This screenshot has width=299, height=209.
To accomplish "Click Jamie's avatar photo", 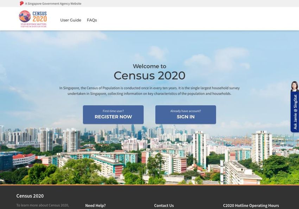I will tap(295, 86).
